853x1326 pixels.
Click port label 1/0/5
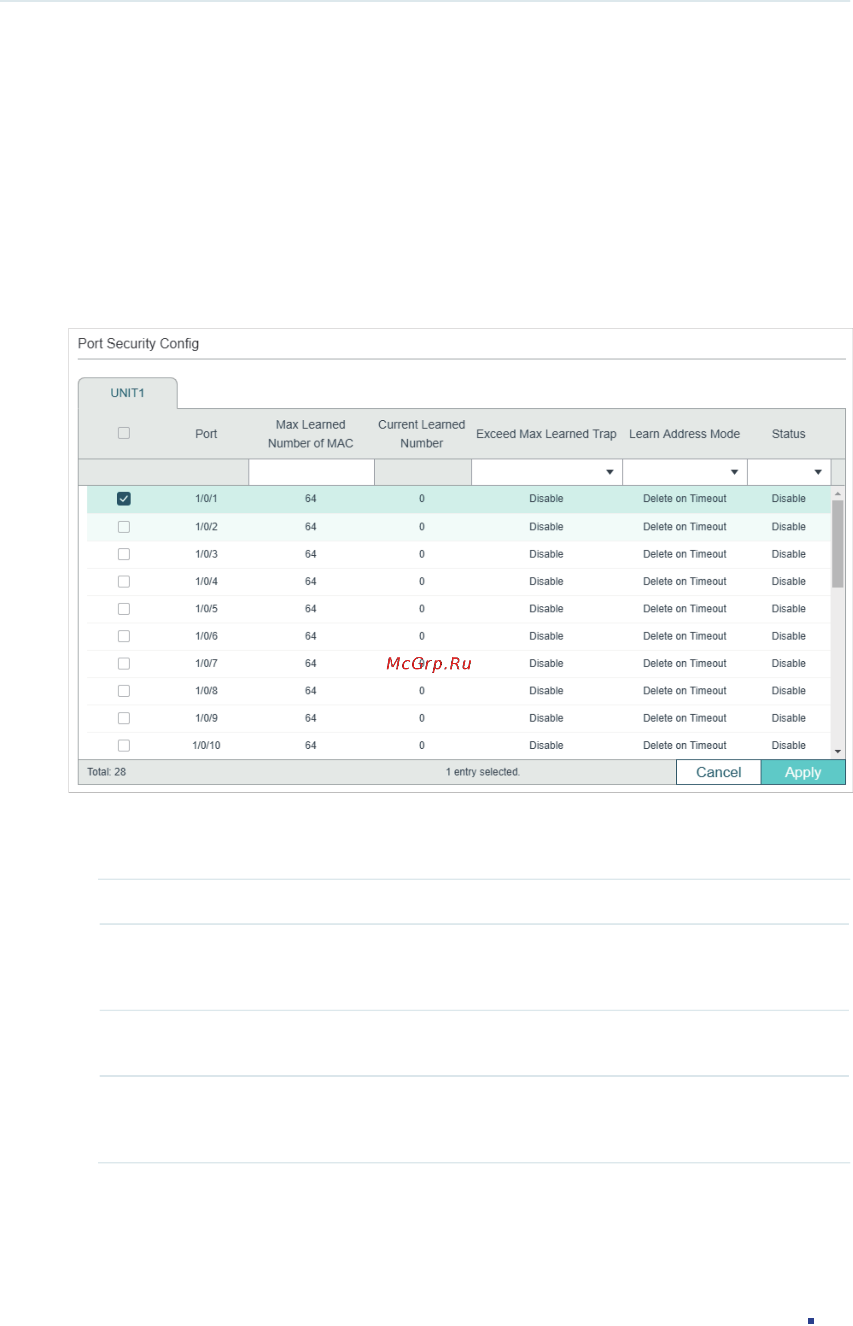point(206,609)
